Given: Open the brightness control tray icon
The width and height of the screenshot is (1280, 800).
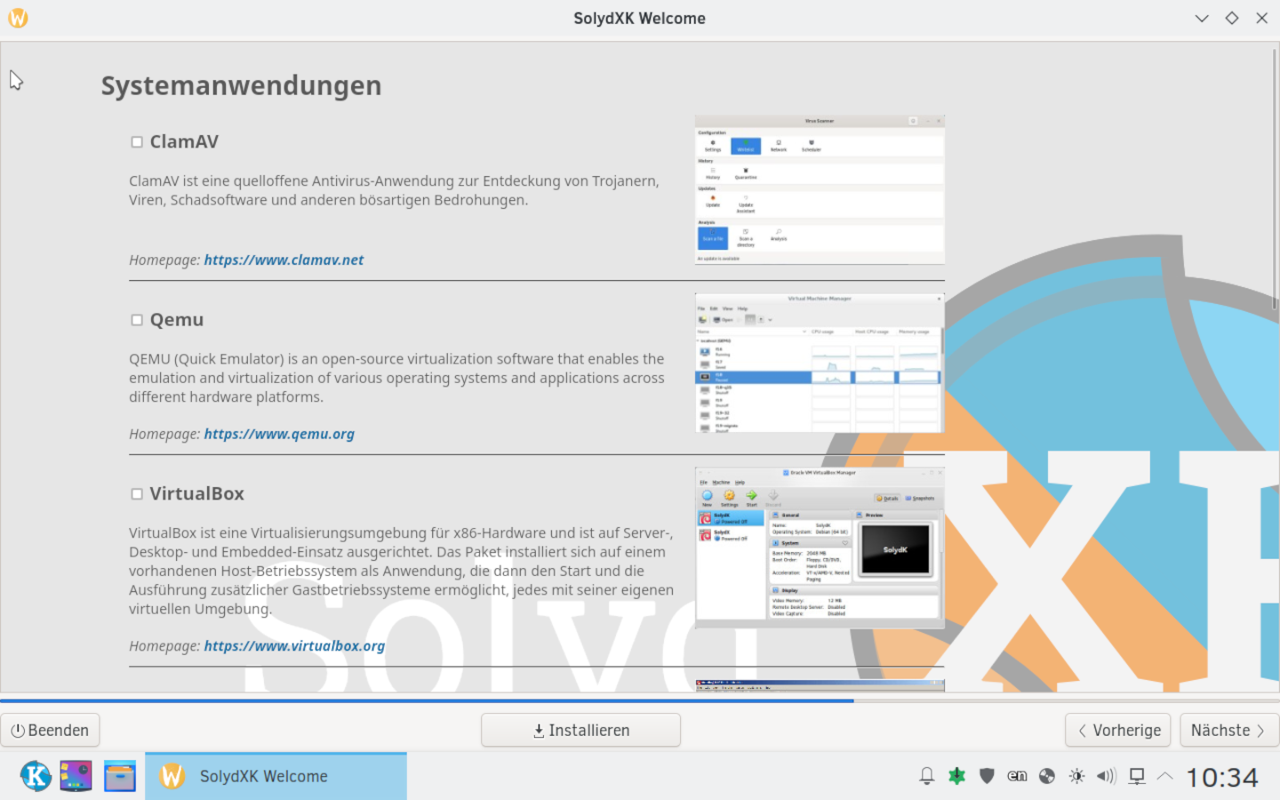Looking at the screenshot, I should coord(1076,776).
